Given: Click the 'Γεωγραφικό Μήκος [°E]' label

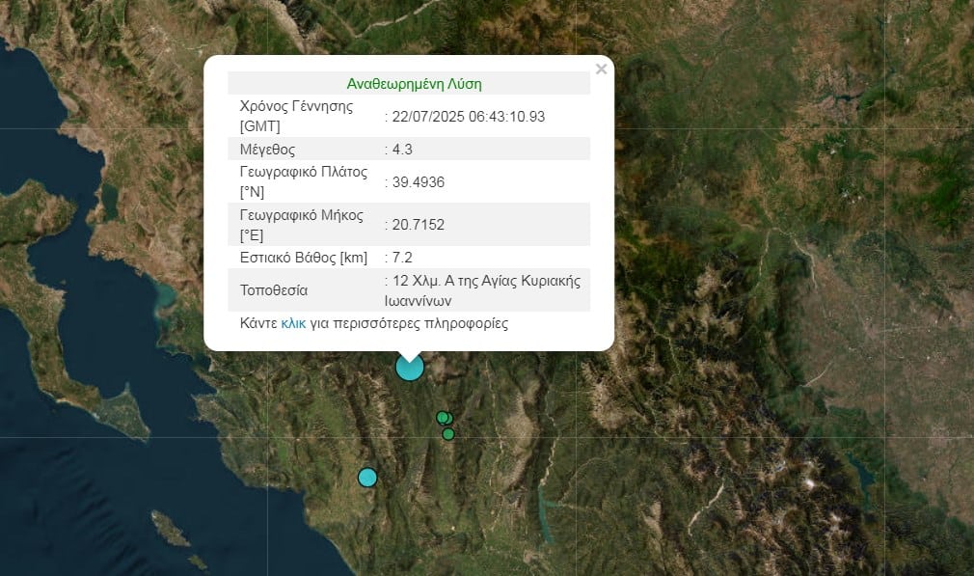Looking at the screenshot, I should pos(302,224).
